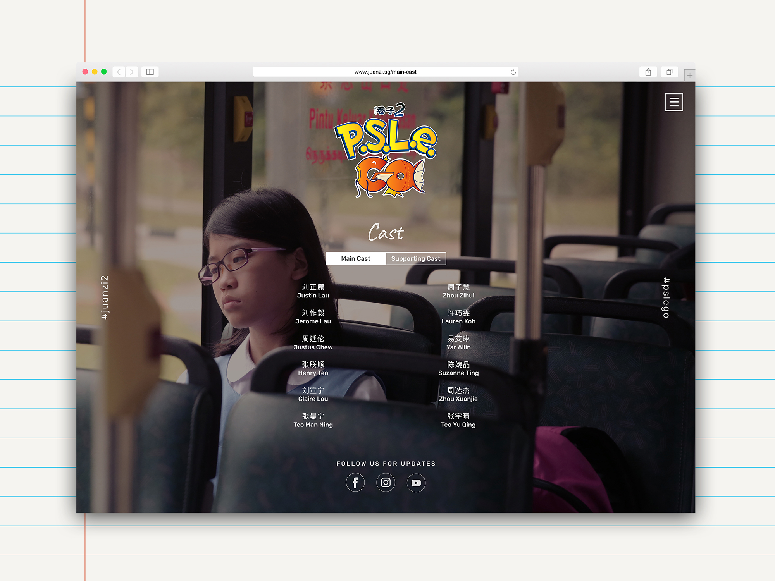Select cast member Teo Yu Qing
This screenshot has width=775, height=581.
coord(458,420)
